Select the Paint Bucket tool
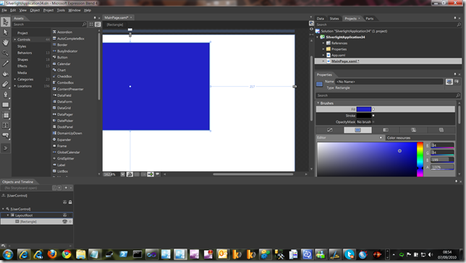The image size is (466, 263). (x=5, y=74)
